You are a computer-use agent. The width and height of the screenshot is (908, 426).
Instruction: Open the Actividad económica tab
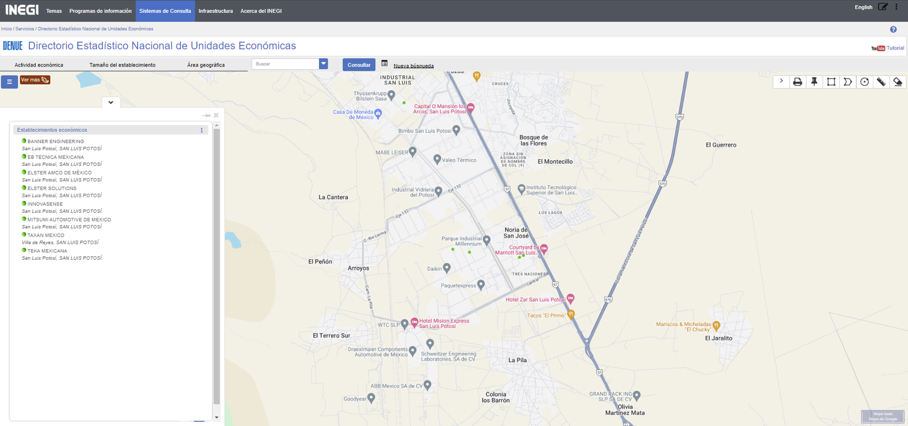click(x=39, y=65)
